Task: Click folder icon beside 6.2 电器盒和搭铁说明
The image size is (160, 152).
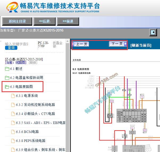Action: tap(7, 78)
